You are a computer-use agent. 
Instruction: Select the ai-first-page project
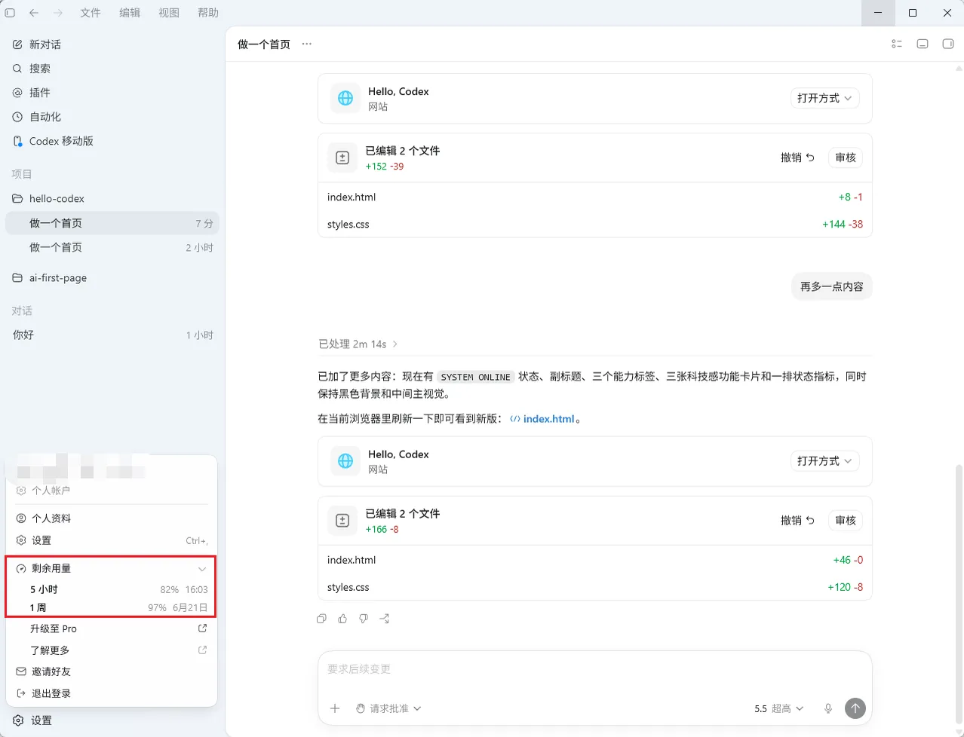(x=112, y=277)
